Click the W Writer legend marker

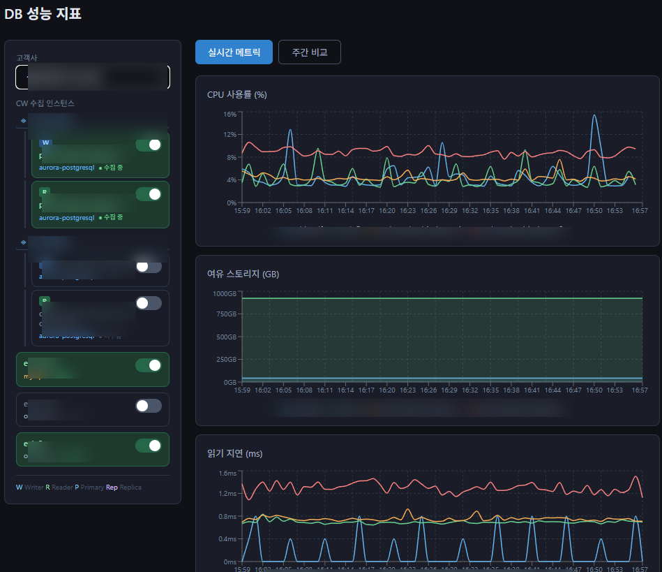(20, 487)
